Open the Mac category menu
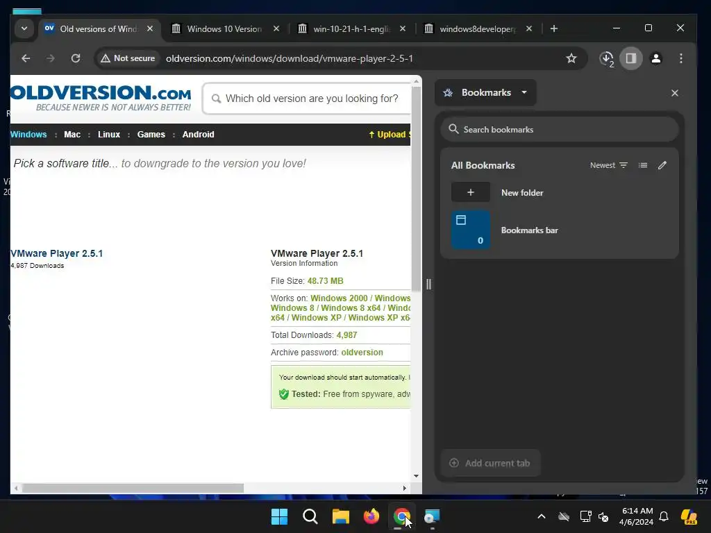 (x=72, y=135)
